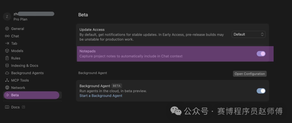Open the Update Access Default dropdown

click(248, 34)
